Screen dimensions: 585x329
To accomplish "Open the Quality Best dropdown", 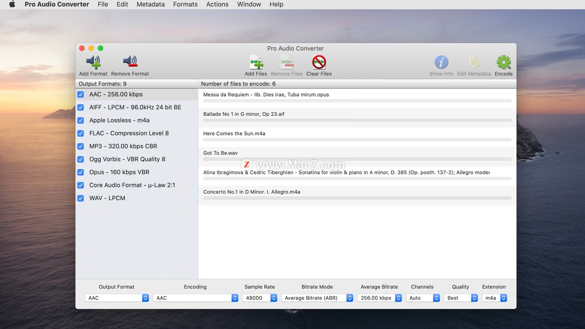I will point(461,298).
